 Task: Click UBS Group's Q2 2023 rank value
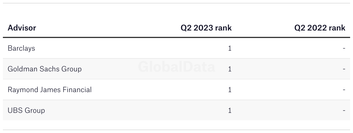point(230,110)
